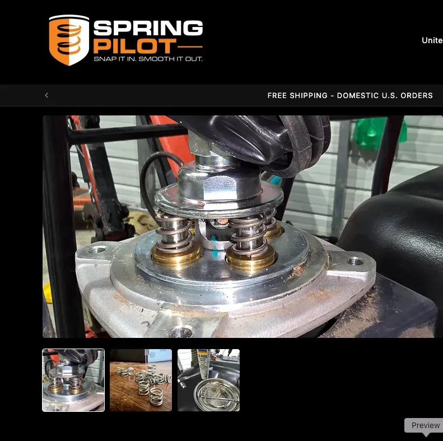
Task: Select the O-ring grease tube thumbnail
Action: point(208,380)
